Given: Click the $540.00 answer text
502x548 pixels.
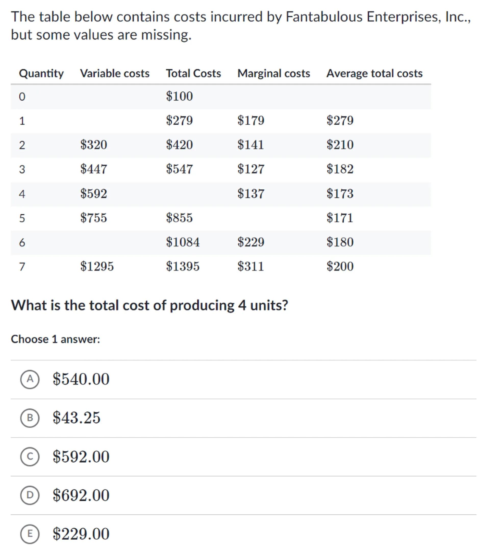Looking at the screenshot, I should [81, 379].
